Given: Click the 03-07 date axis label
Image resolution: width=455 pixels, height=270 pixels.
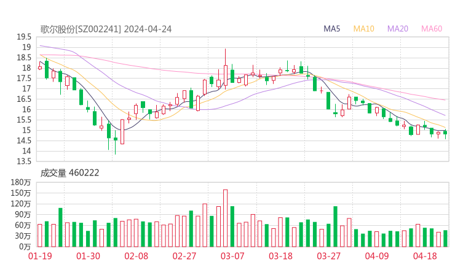Looking at the screenshot, I should [232, 256].
